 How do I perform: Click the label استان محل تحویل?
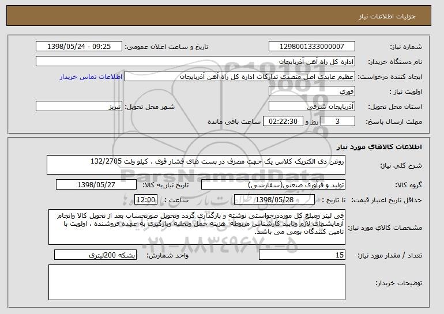(395, 107)
